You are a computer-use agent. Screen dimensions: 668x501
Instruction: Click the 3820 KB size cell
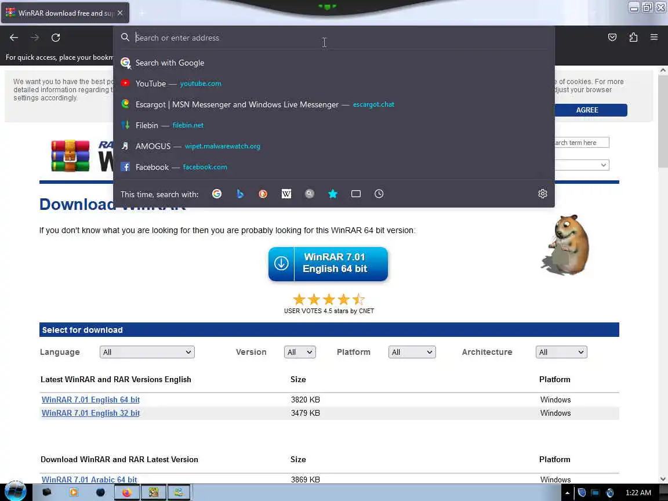tap(306, 400)
